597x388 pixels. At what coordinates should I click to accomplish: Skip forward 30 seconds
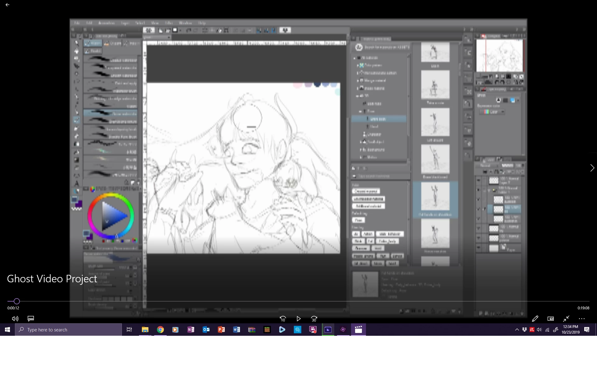pyautogui.click(x=314, y=319)
